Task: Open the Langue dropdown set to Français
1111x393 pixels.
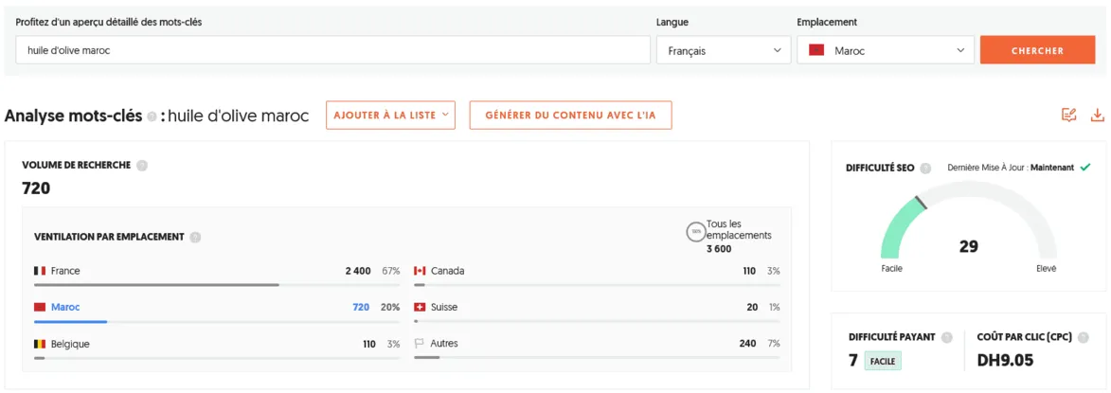Action: point(724,50)
